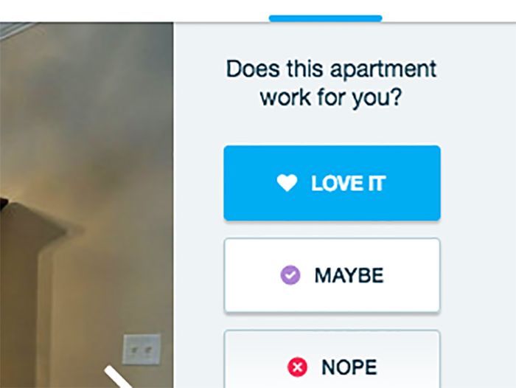Select the blue LOVE IT button
516x388 pixels.
[332, 183]
